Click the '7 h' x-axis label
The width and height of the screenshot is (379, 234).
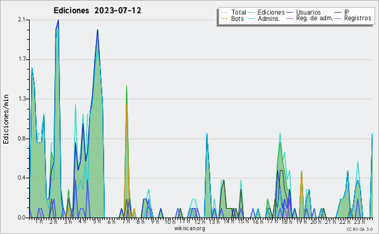point(126,221)
